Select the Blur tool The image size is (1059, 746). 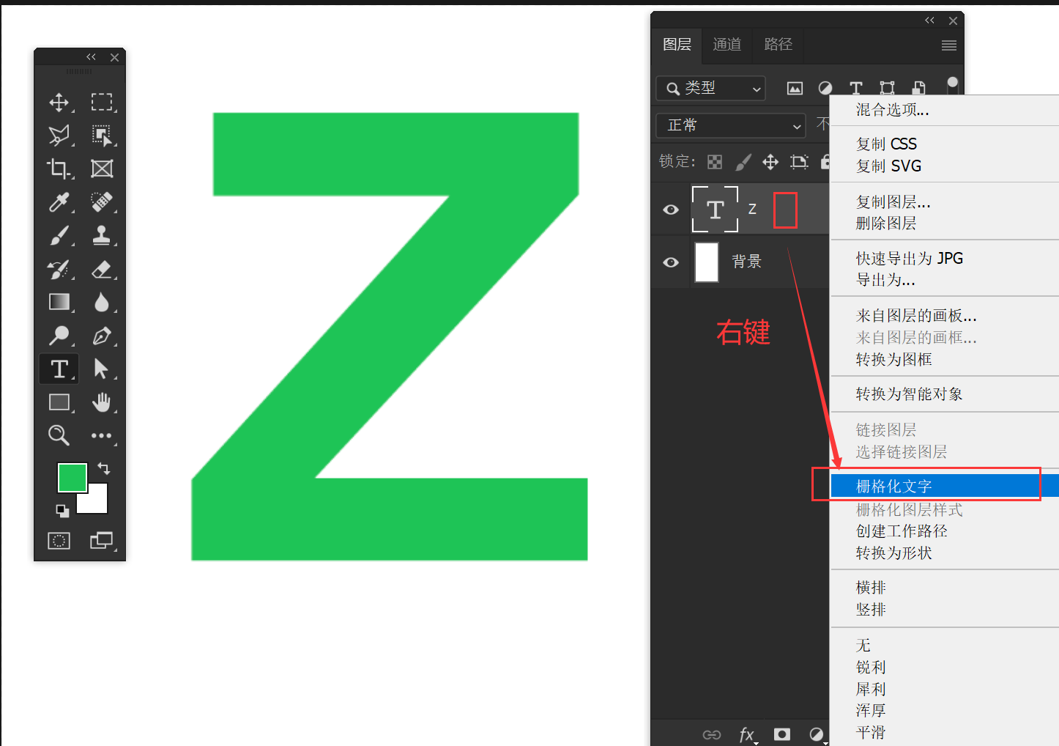tap(102, 302)
